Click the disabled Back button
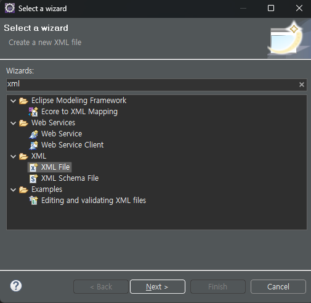Viewport: 311px width, 303px height. (x=101, y=286)
